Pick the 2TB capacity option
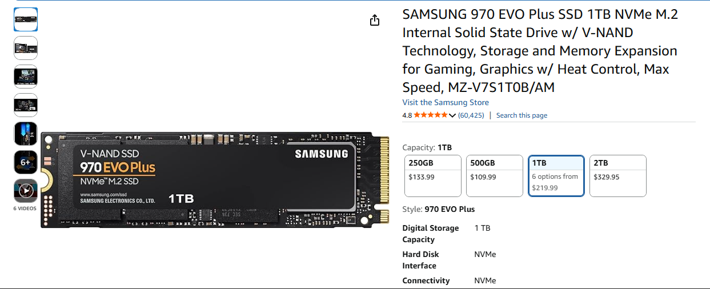 617,176
